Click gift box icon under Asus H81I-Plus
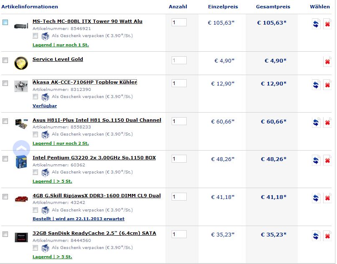This screenshot has height=264, width=337. tap(45, 135)
